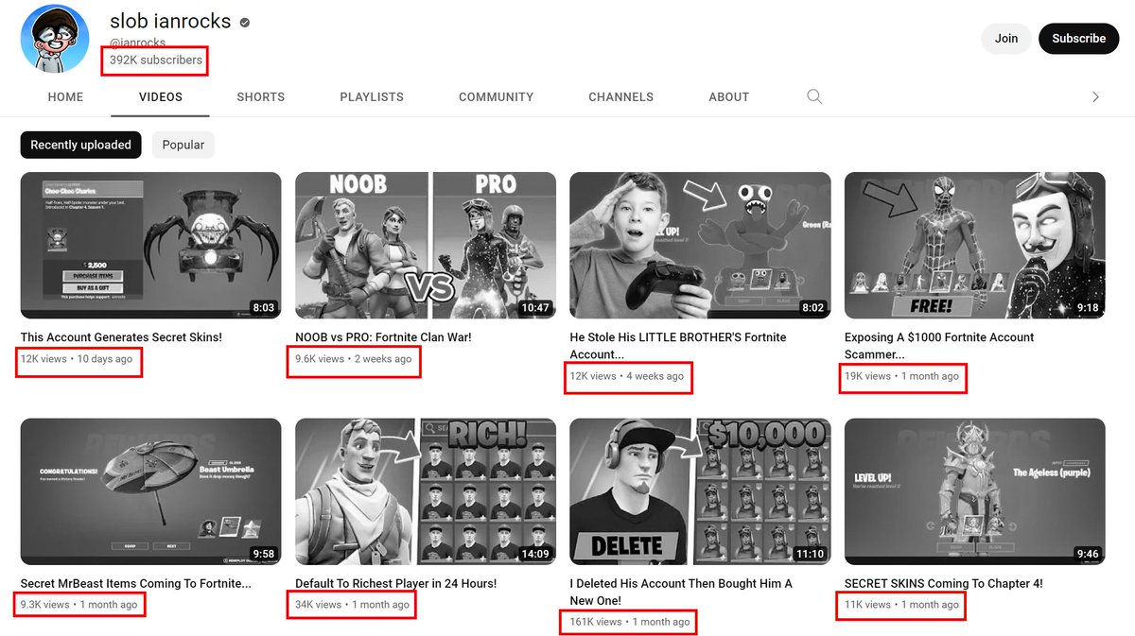Open the COMMUNITY tab
This screenshot has width=1135, height=636.
pyautogui.click(x=497, y=96)
